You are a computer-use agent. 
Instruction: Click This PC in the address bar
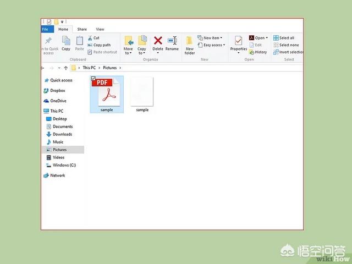(89, 68)
